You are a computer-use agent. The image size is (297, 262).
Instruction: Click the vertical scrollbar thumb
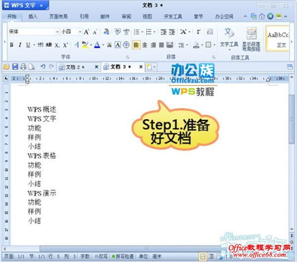tap(291, 119)
